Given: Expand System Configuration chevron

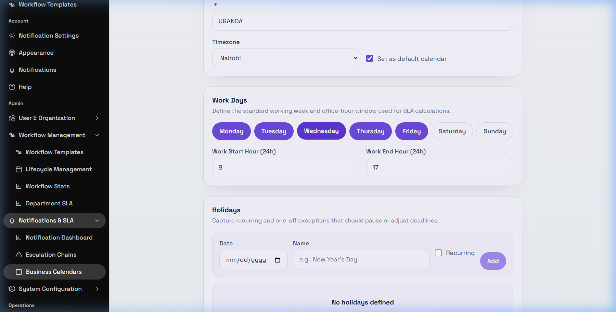Looking at the screenshot, I should [97, 289].
